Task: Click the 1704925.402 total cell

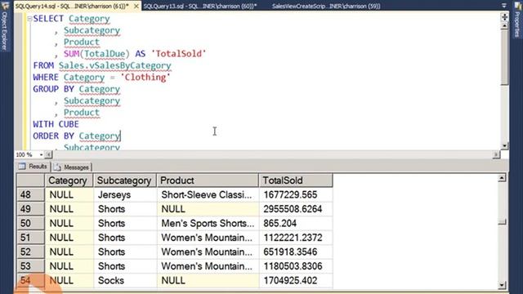Action: tap(296, 281)
